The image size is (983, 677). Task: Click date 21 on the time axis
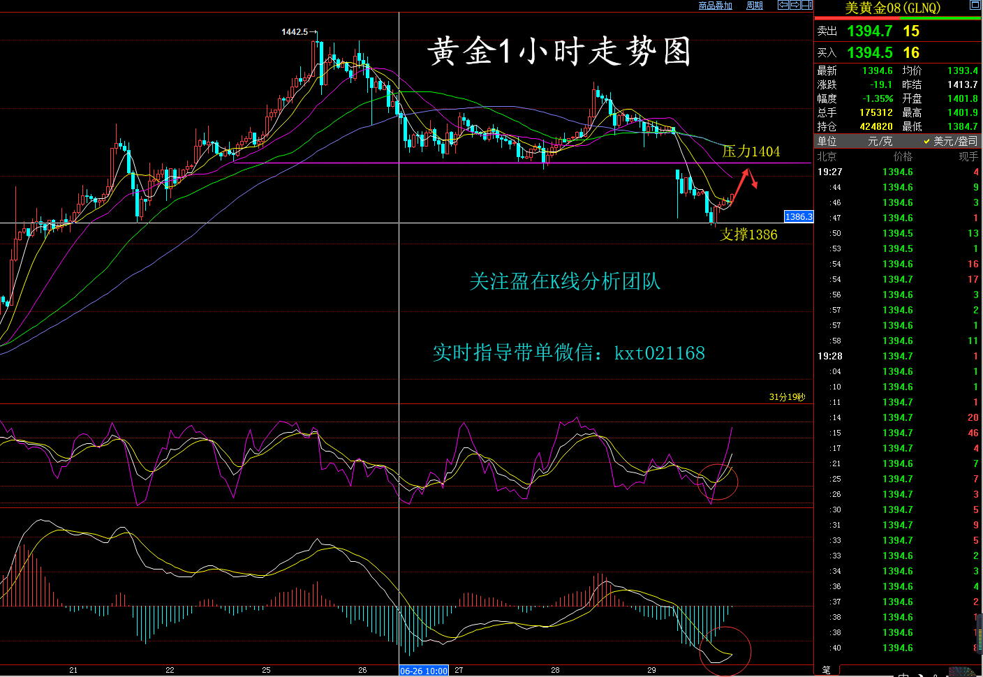point(73,670)
